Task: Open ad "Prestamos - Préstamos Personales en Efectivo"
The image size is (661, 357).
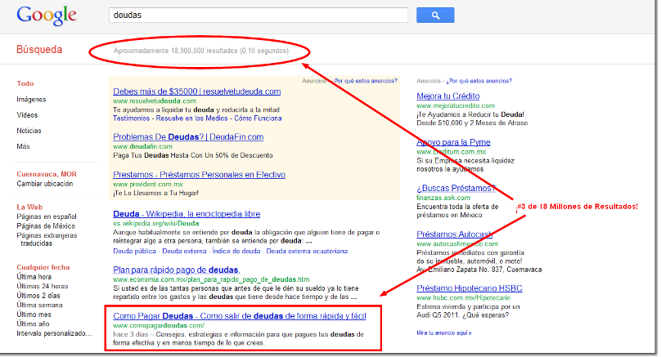Action: pos(199,174)
